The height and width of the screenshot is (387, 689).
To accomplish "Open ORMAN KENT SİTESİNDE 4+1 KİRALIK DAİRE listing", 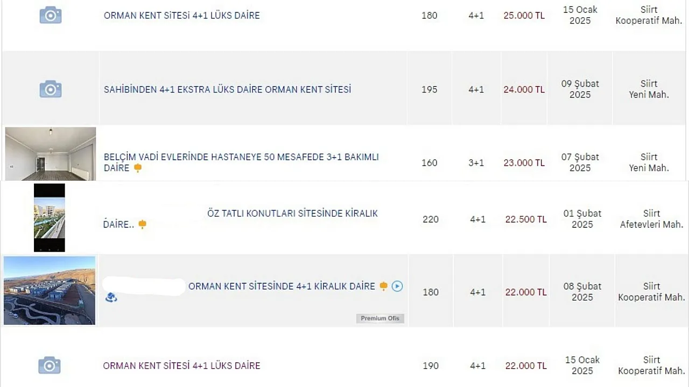I will pos(282,286).
